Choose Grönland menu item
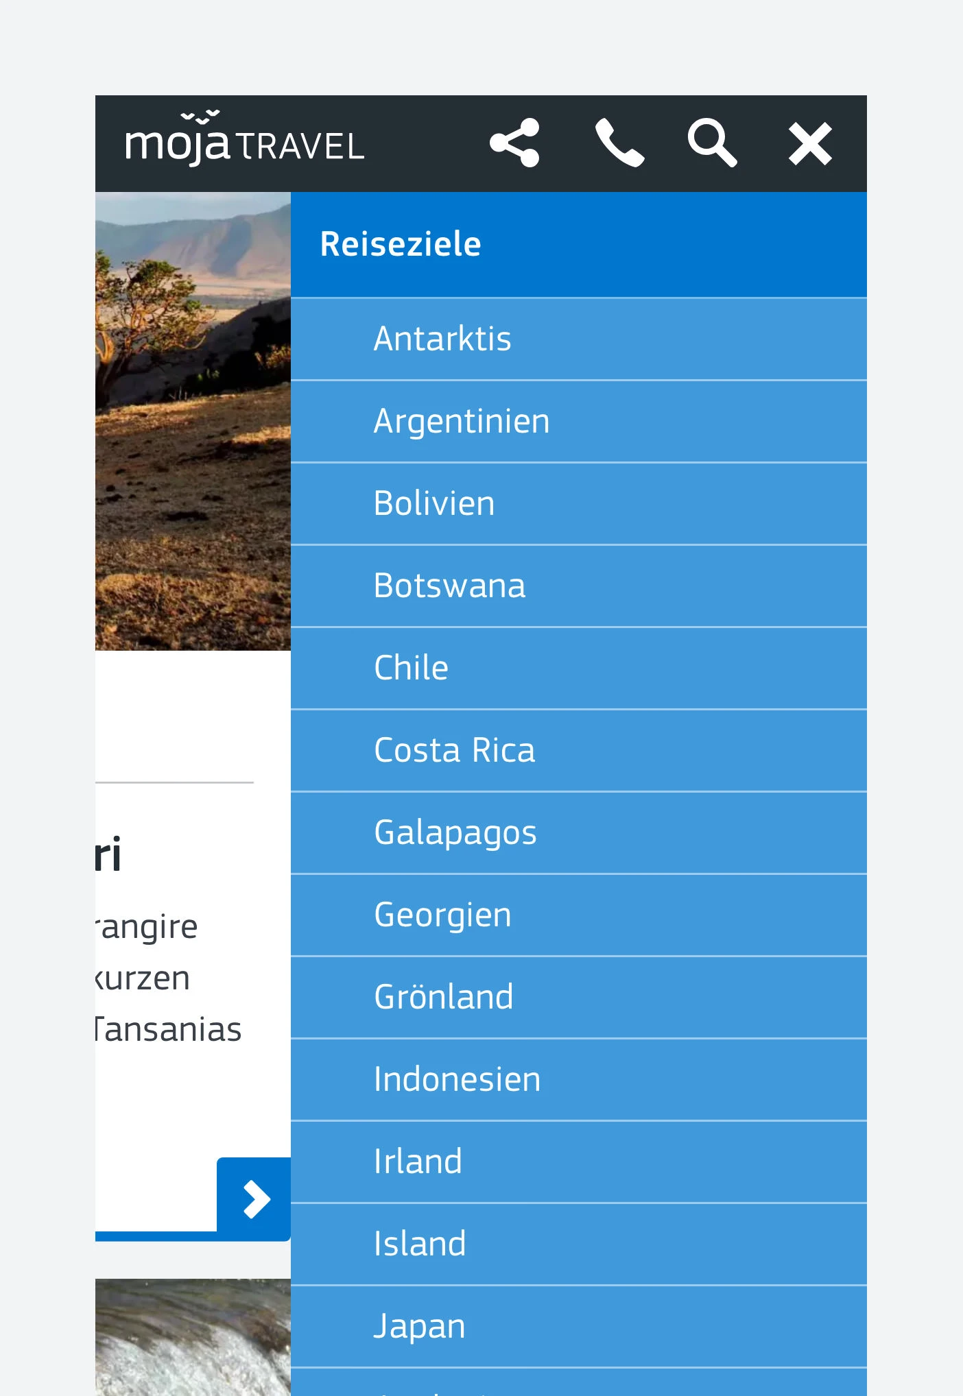 (x=579, y=998)
